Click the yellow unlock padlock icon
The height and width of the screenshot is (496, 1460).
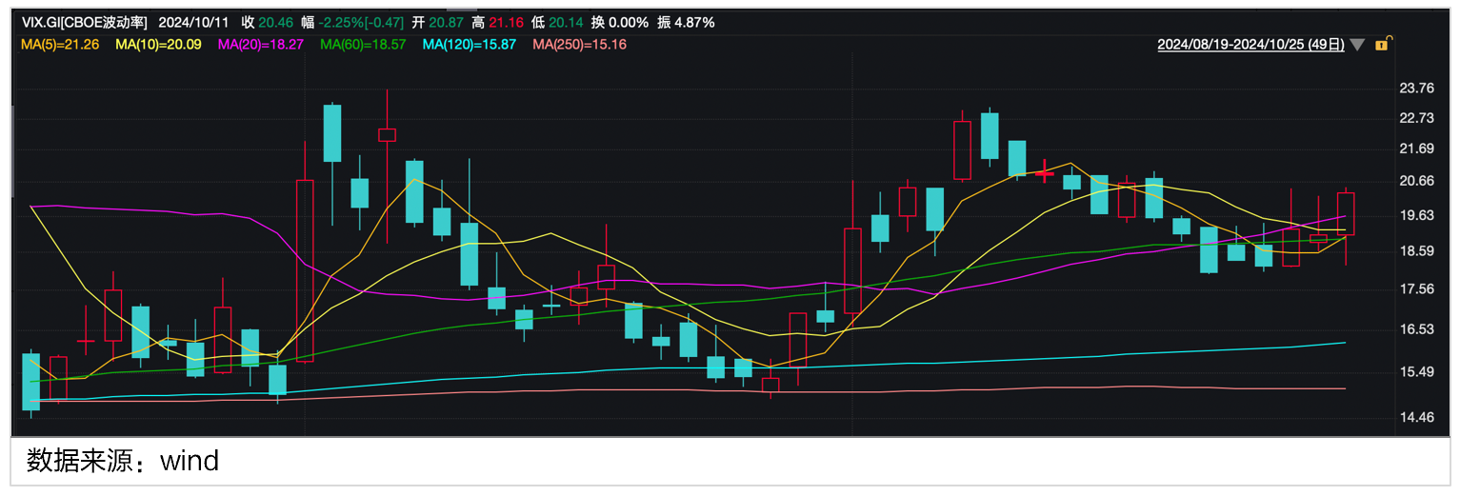click(1381, 44)
